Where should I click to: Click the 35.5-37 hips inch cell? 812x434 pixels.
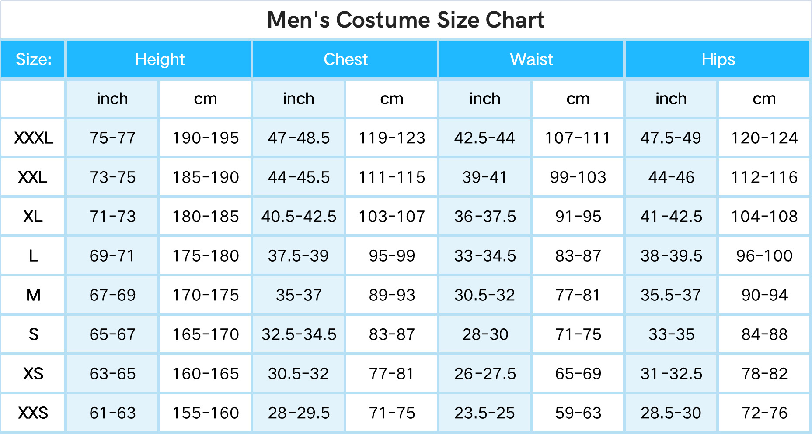click(x=671, y=295)
